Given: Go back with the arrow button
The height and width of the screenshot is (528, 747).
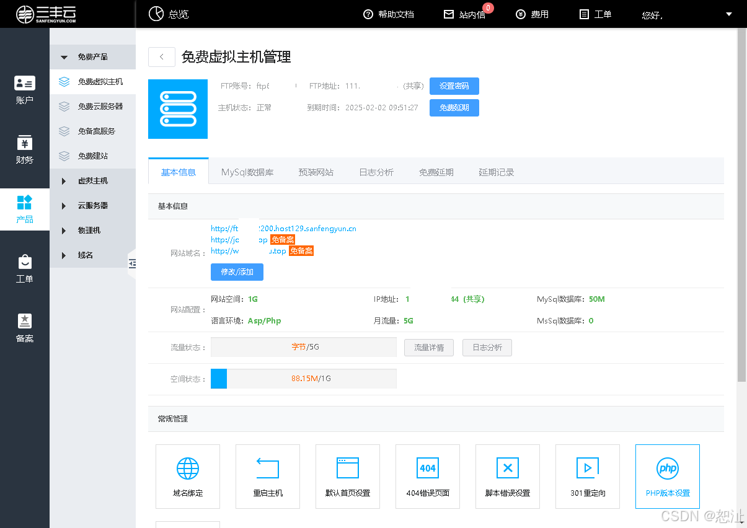Looking at the screenshot, I should (x=162, y=56).
